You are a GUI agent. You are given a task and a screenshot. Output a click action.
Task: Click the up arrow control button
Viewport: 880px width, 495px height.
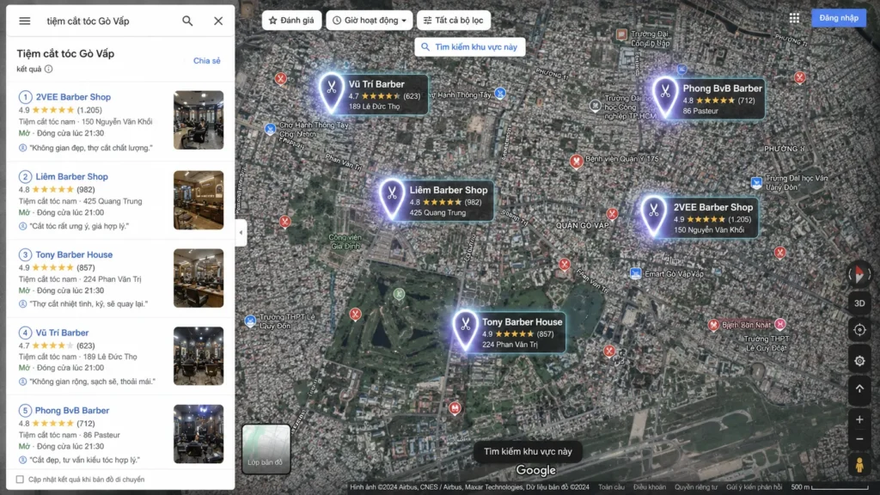coord(859,388)
